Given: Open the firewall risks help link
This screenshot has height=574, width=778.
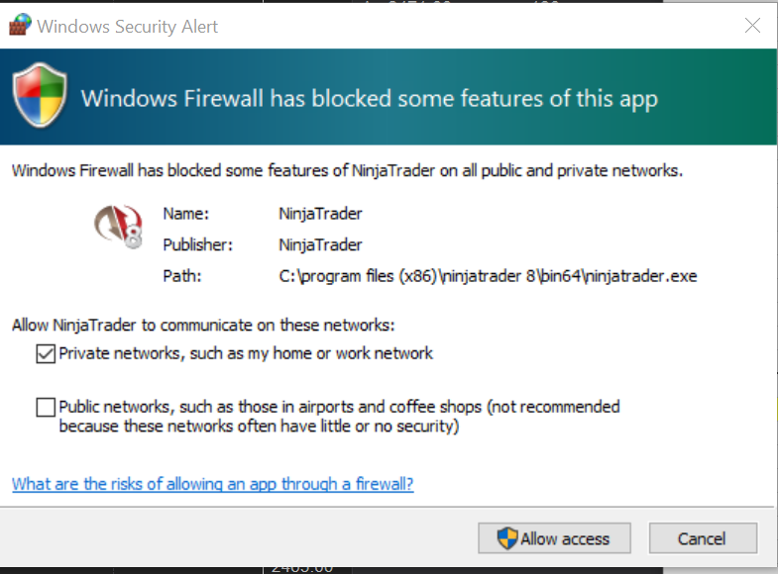Looking at the screenshot, I should 212,484.
